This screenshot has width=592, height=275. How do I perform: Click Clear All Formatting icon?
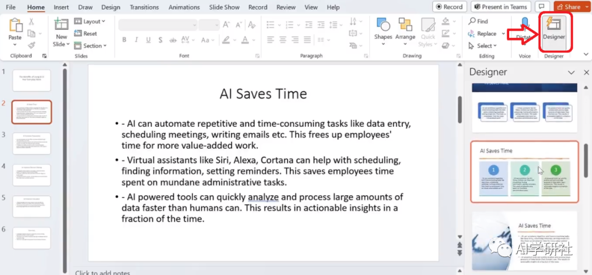click(x=252, y=25)
